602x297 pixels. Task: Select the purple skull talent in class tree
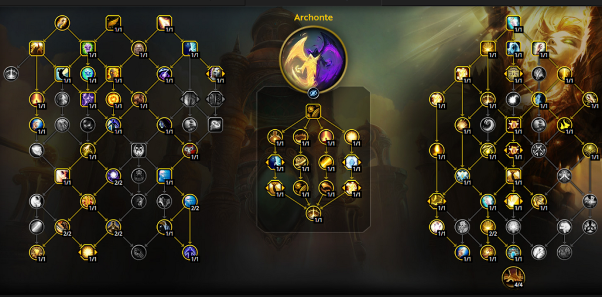[88, 48]
